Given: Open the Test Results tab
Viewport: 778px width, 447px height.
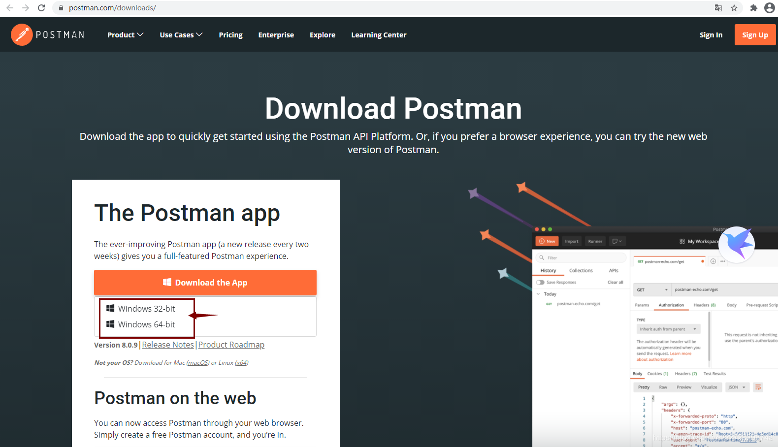Looking at the screenshot, I should point(714,374).
